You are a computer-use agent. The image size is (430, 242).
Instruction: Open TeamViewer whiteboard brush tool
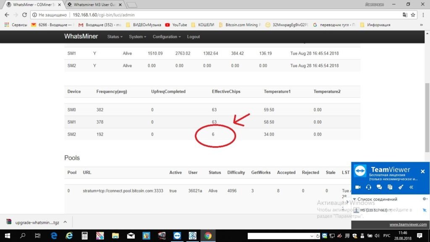(401, 187)
